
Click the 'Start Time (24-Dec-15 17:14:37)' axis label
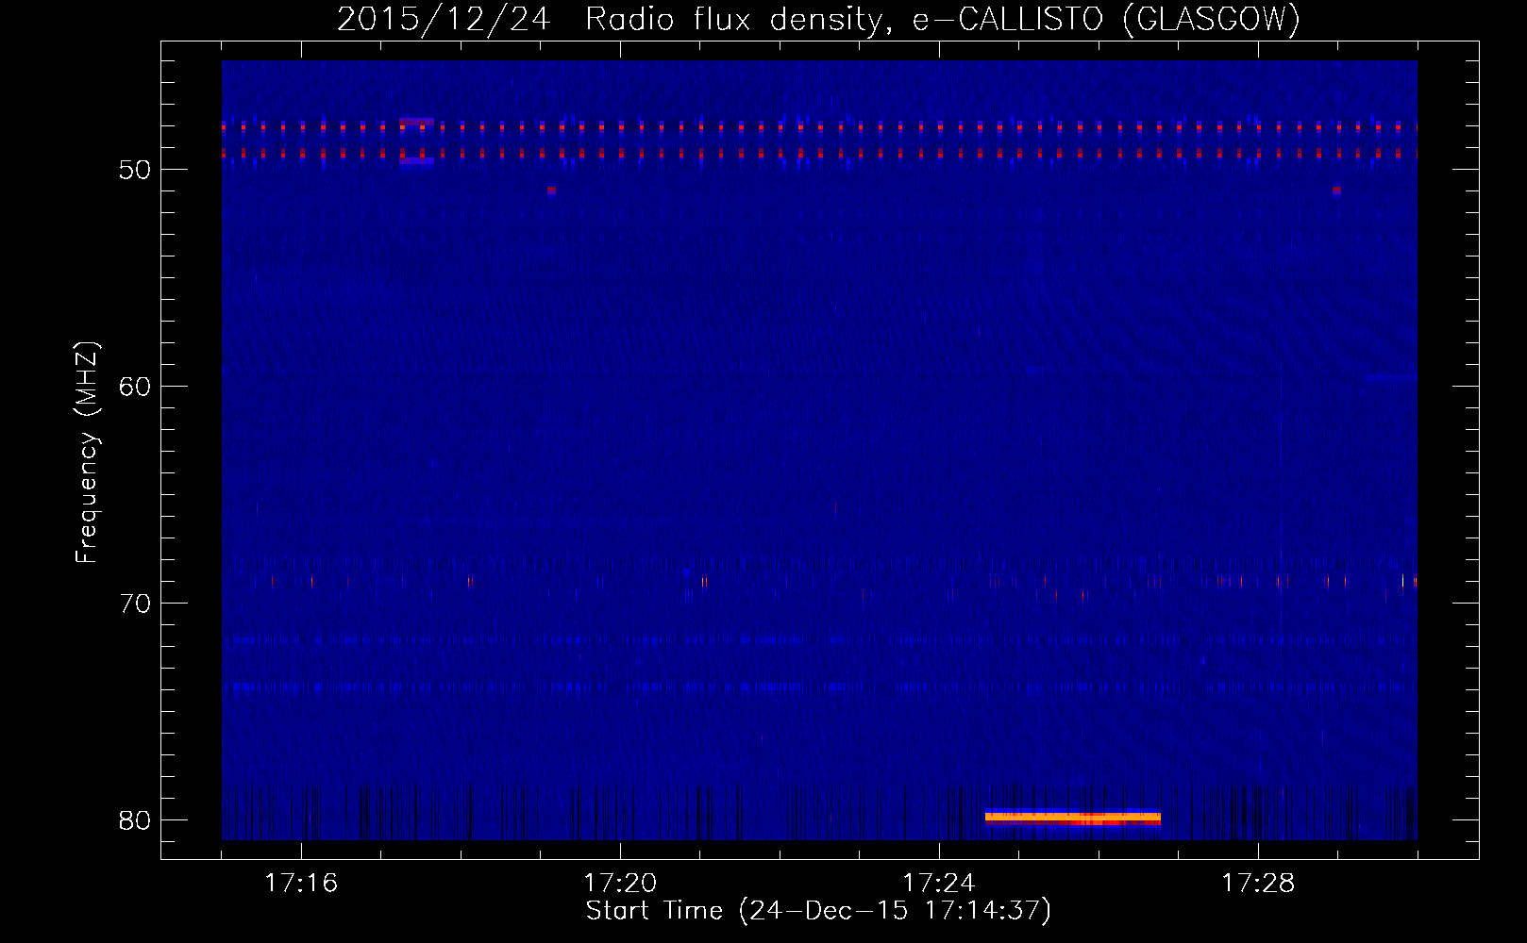(818, 911)
